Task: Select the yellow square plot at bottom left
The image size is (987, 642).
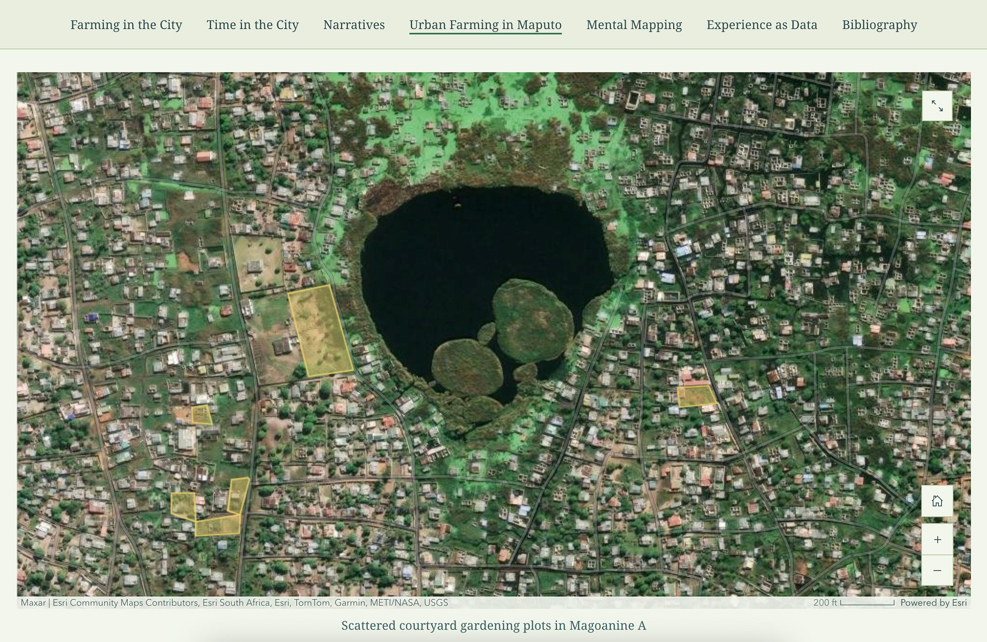Action: point(183,505)
